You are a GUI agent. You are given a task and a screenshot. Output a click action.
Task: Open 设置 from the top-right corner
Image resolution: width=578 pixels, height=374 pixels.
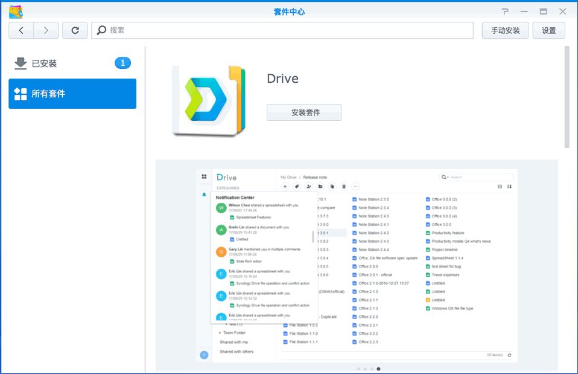point(548,30)
